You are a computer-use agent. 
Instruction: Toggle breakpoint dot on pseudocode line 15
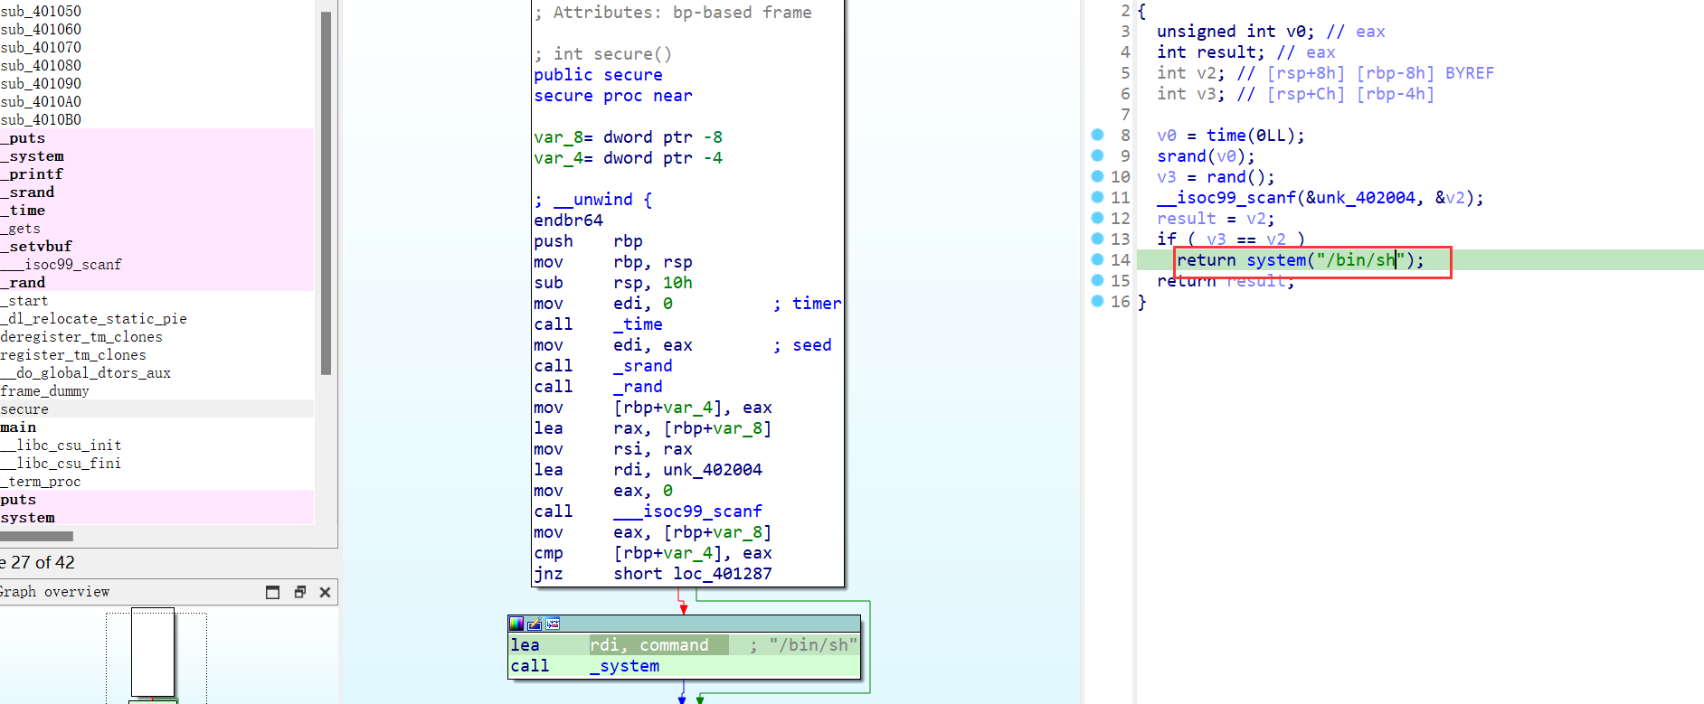point(1097,280)
